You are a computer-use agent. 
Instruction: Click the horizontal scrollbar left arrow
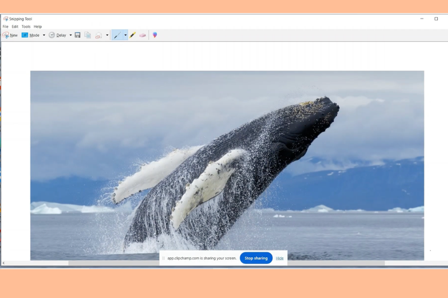3,263
